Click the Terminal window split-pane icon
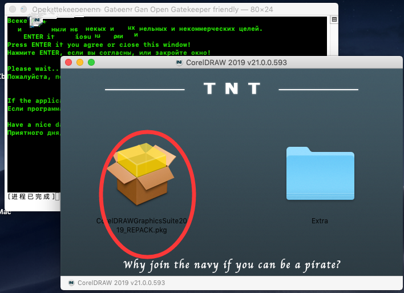Viewport: 404px width, 293px height. [x=334, y=19]
